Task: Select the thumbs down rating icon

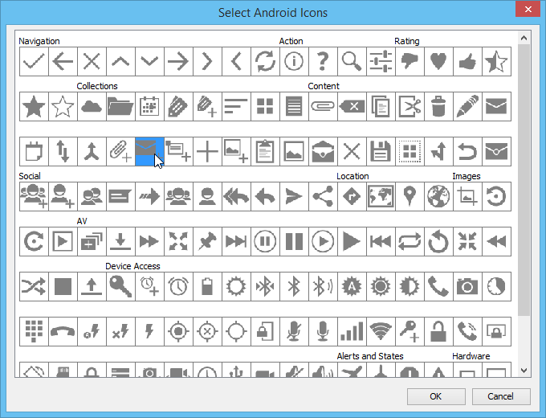Action: pyautogui.click(x=409, y=61)
